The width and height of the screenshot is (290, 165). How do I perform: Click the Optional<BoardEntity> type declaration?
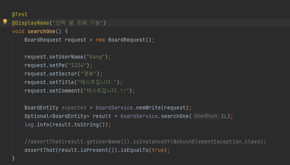coord(57,116)
